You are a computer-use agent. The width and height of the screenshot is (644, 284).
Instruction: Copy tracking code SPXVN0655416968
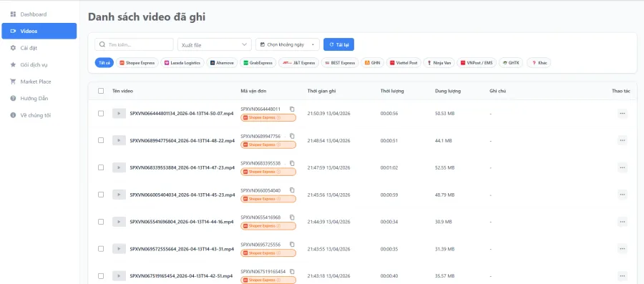[292, 217]
